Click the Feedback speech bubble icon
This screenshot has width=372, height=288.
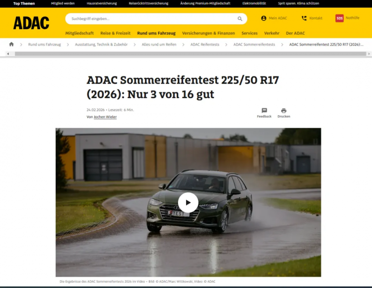coord(264,111)
